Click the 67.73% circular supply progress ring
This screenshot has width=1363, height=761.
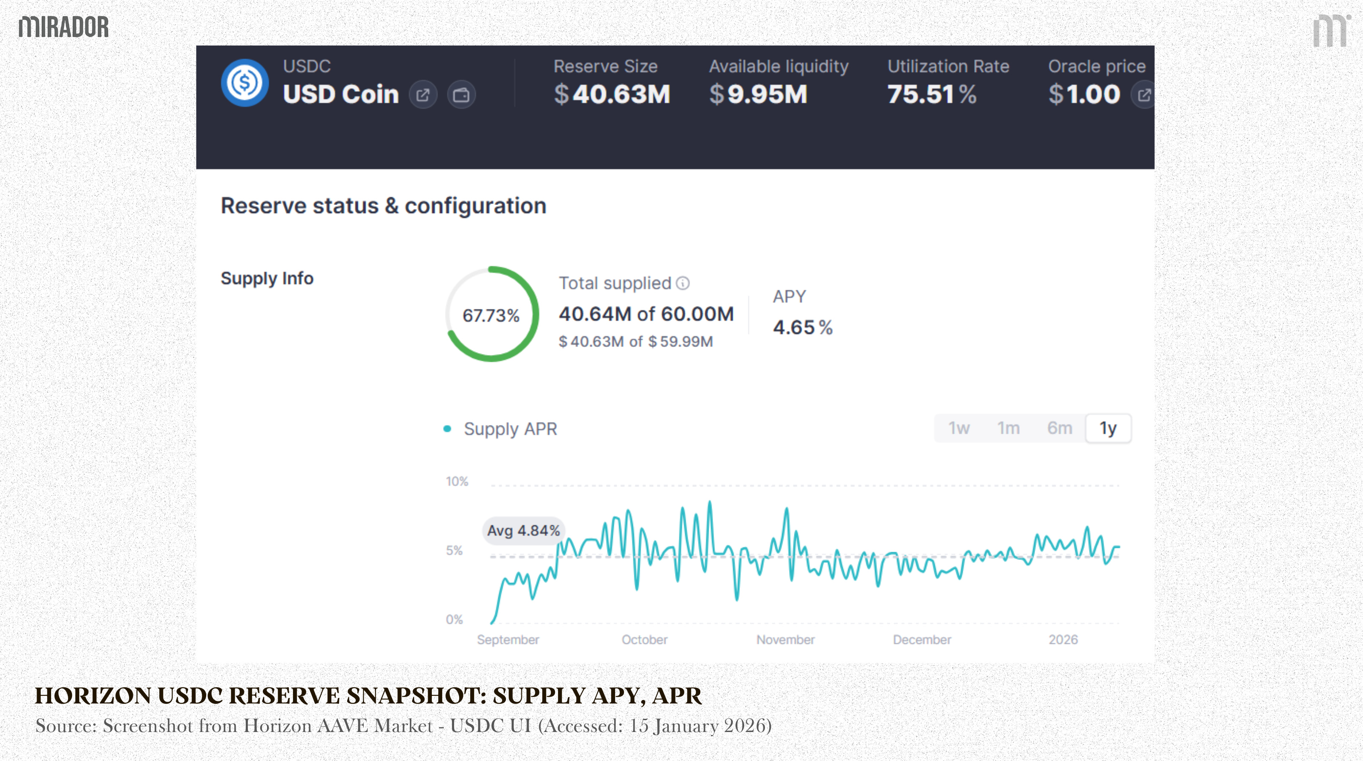coord(492,314)
